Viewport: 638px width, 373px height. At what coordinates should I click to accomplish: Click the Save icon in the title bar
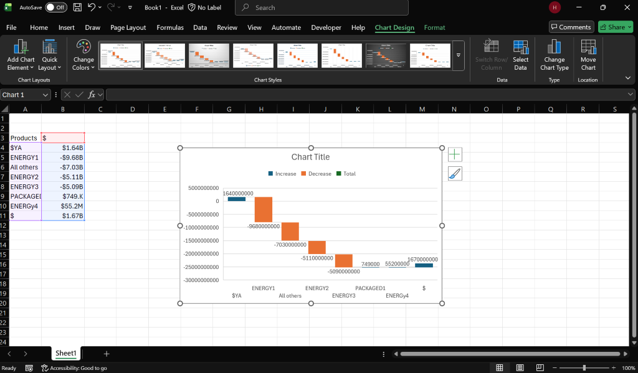(x=77, y=7)
